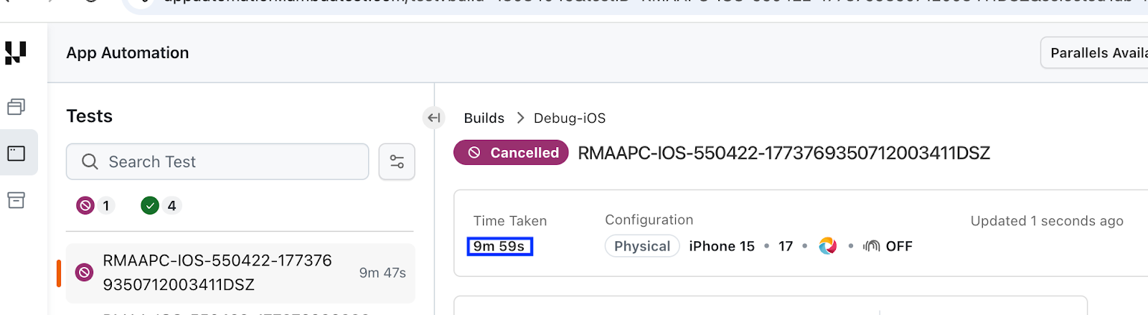Image resolution: width=1148 pixels, height=315 pixels.
Task: Select the rectangular Tests sidebar icon
Action: coord(17,153)
